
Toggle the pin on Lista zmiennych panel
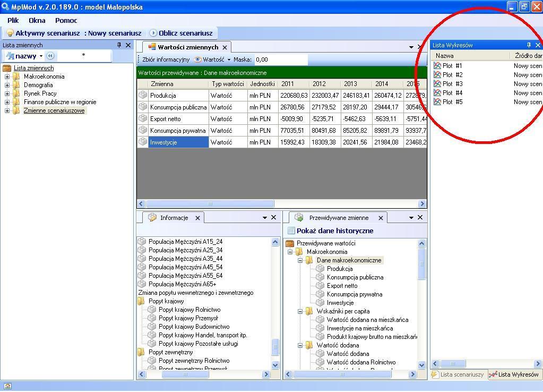pyautogui.click(x=119, y=45)
